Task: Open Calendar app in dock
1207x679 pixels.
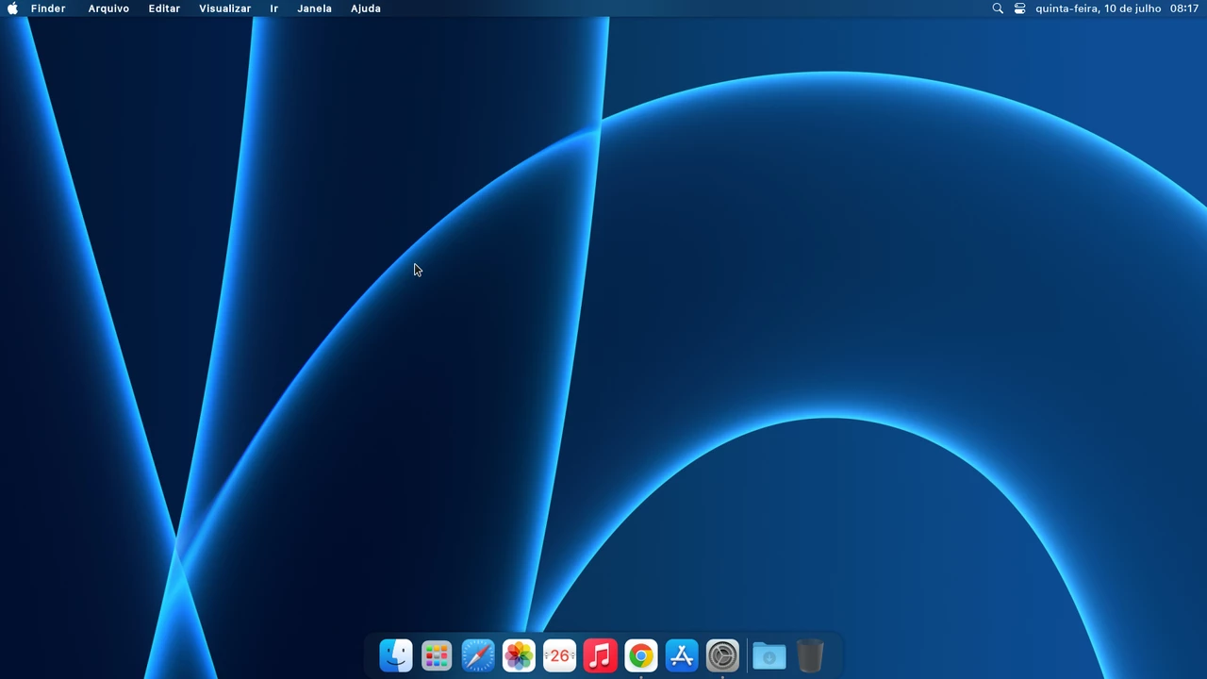Action: coord(559,655)
